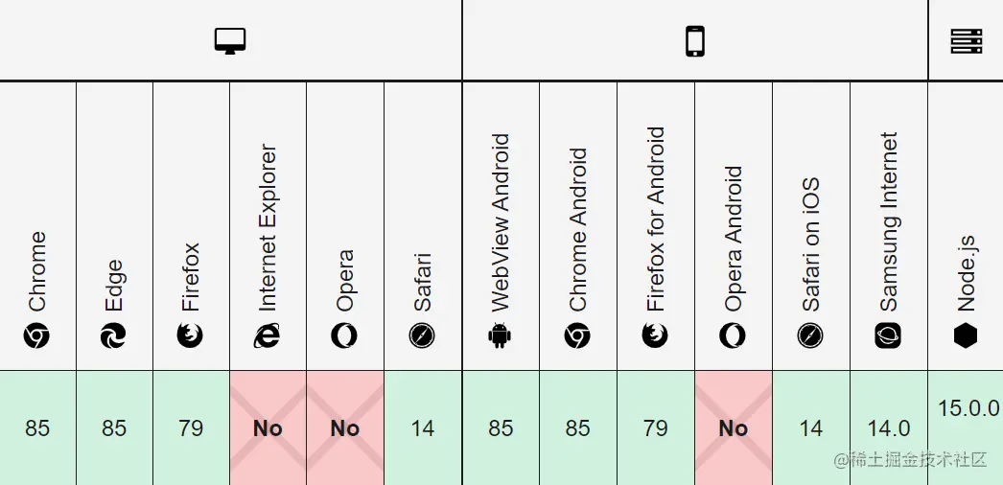Expand the Internet Explorer No cell
This screenshot has width=1003, height=485.
click(268, 427)
